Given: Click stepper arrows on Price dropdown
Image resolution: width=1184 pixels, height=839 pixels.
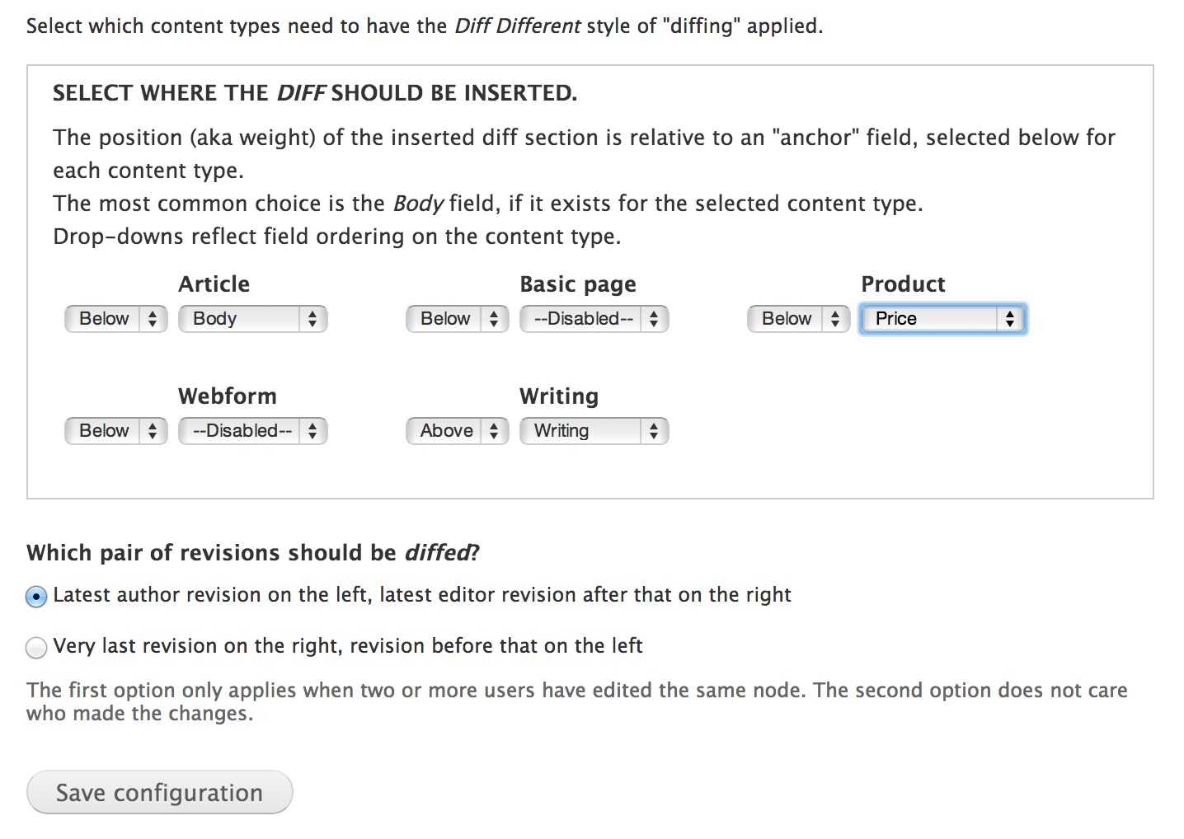Looking at the screenshot, I should pyautogui.click(x=1010, y=319).
